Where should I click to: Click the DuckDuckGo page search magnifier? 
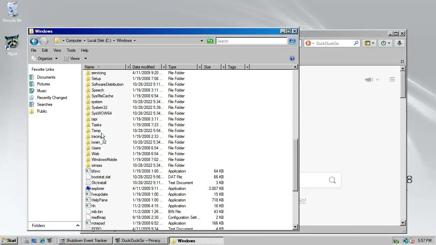click(x=332, y=180)
